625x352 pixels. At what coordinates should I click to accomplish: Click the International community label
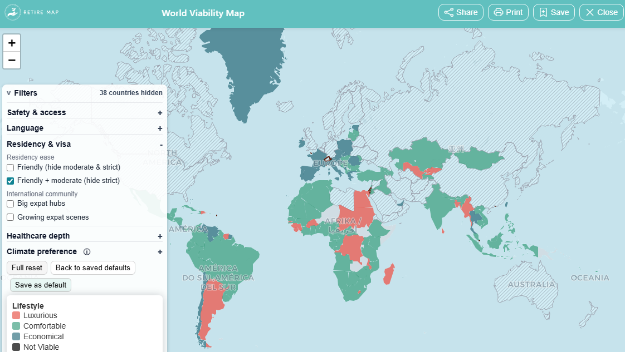pos(42,194)
